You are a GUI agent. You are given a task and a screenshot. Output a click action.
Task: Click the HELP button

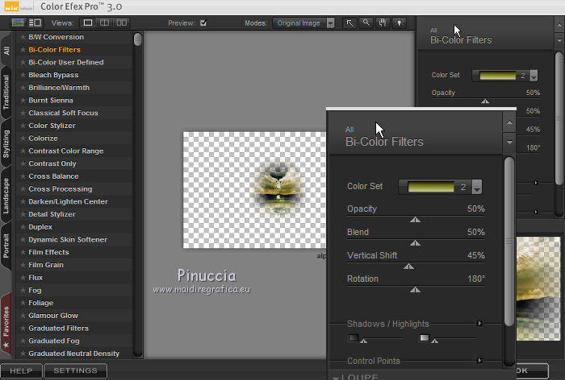[x=21, y=371]
